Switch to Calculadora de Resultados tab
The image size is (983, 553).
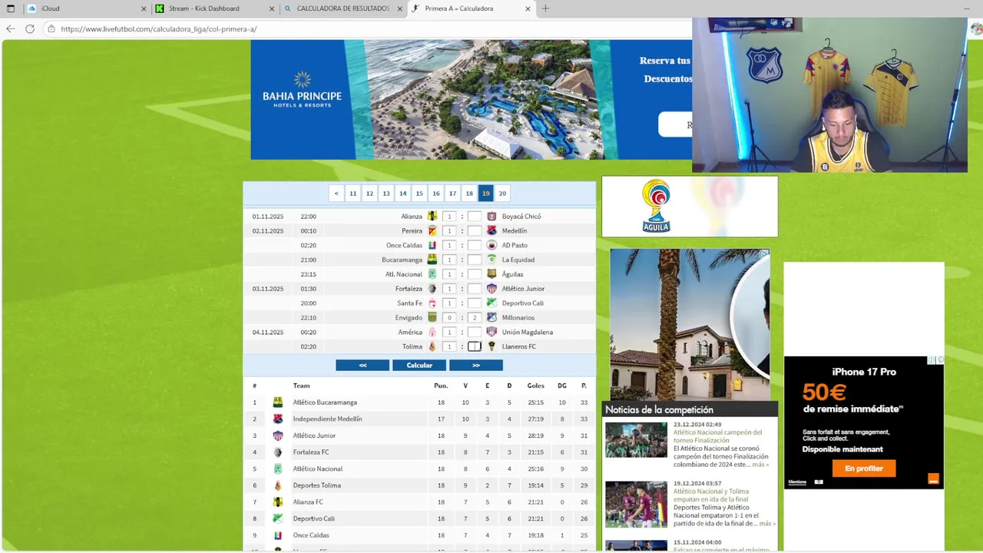342,8
